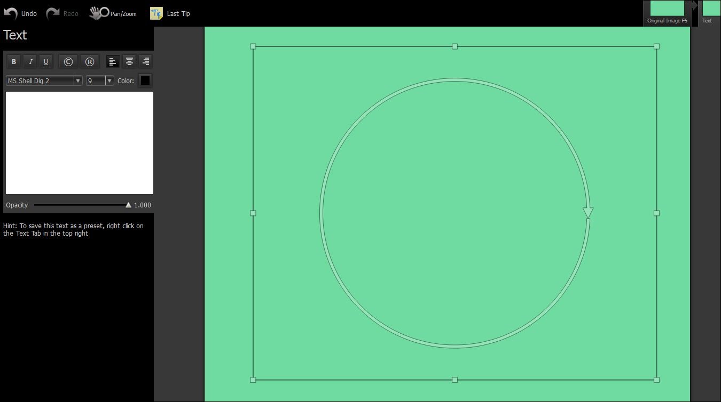Click the Opacity slider track

point(80,205)
